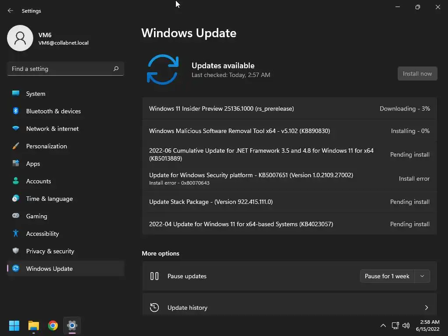Click the Updates available heading
448x336 pixels.
(x=223, y=66)
